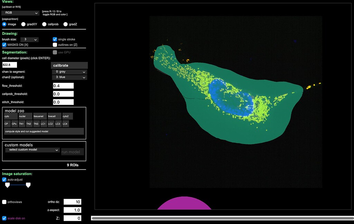354x224 pixels.
Task: Click the LC3 model button
Action: point(58,124)
